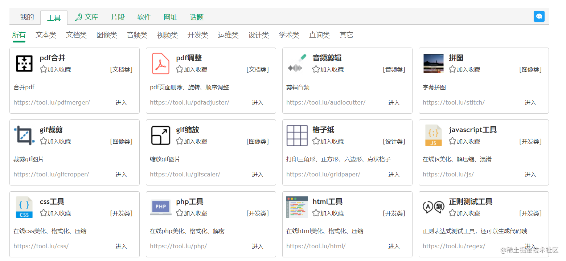Image resolution: width=566 pixels, height=261 pixels.
Task: Select the php工具 PHP icon
Action: coord(161,207)
